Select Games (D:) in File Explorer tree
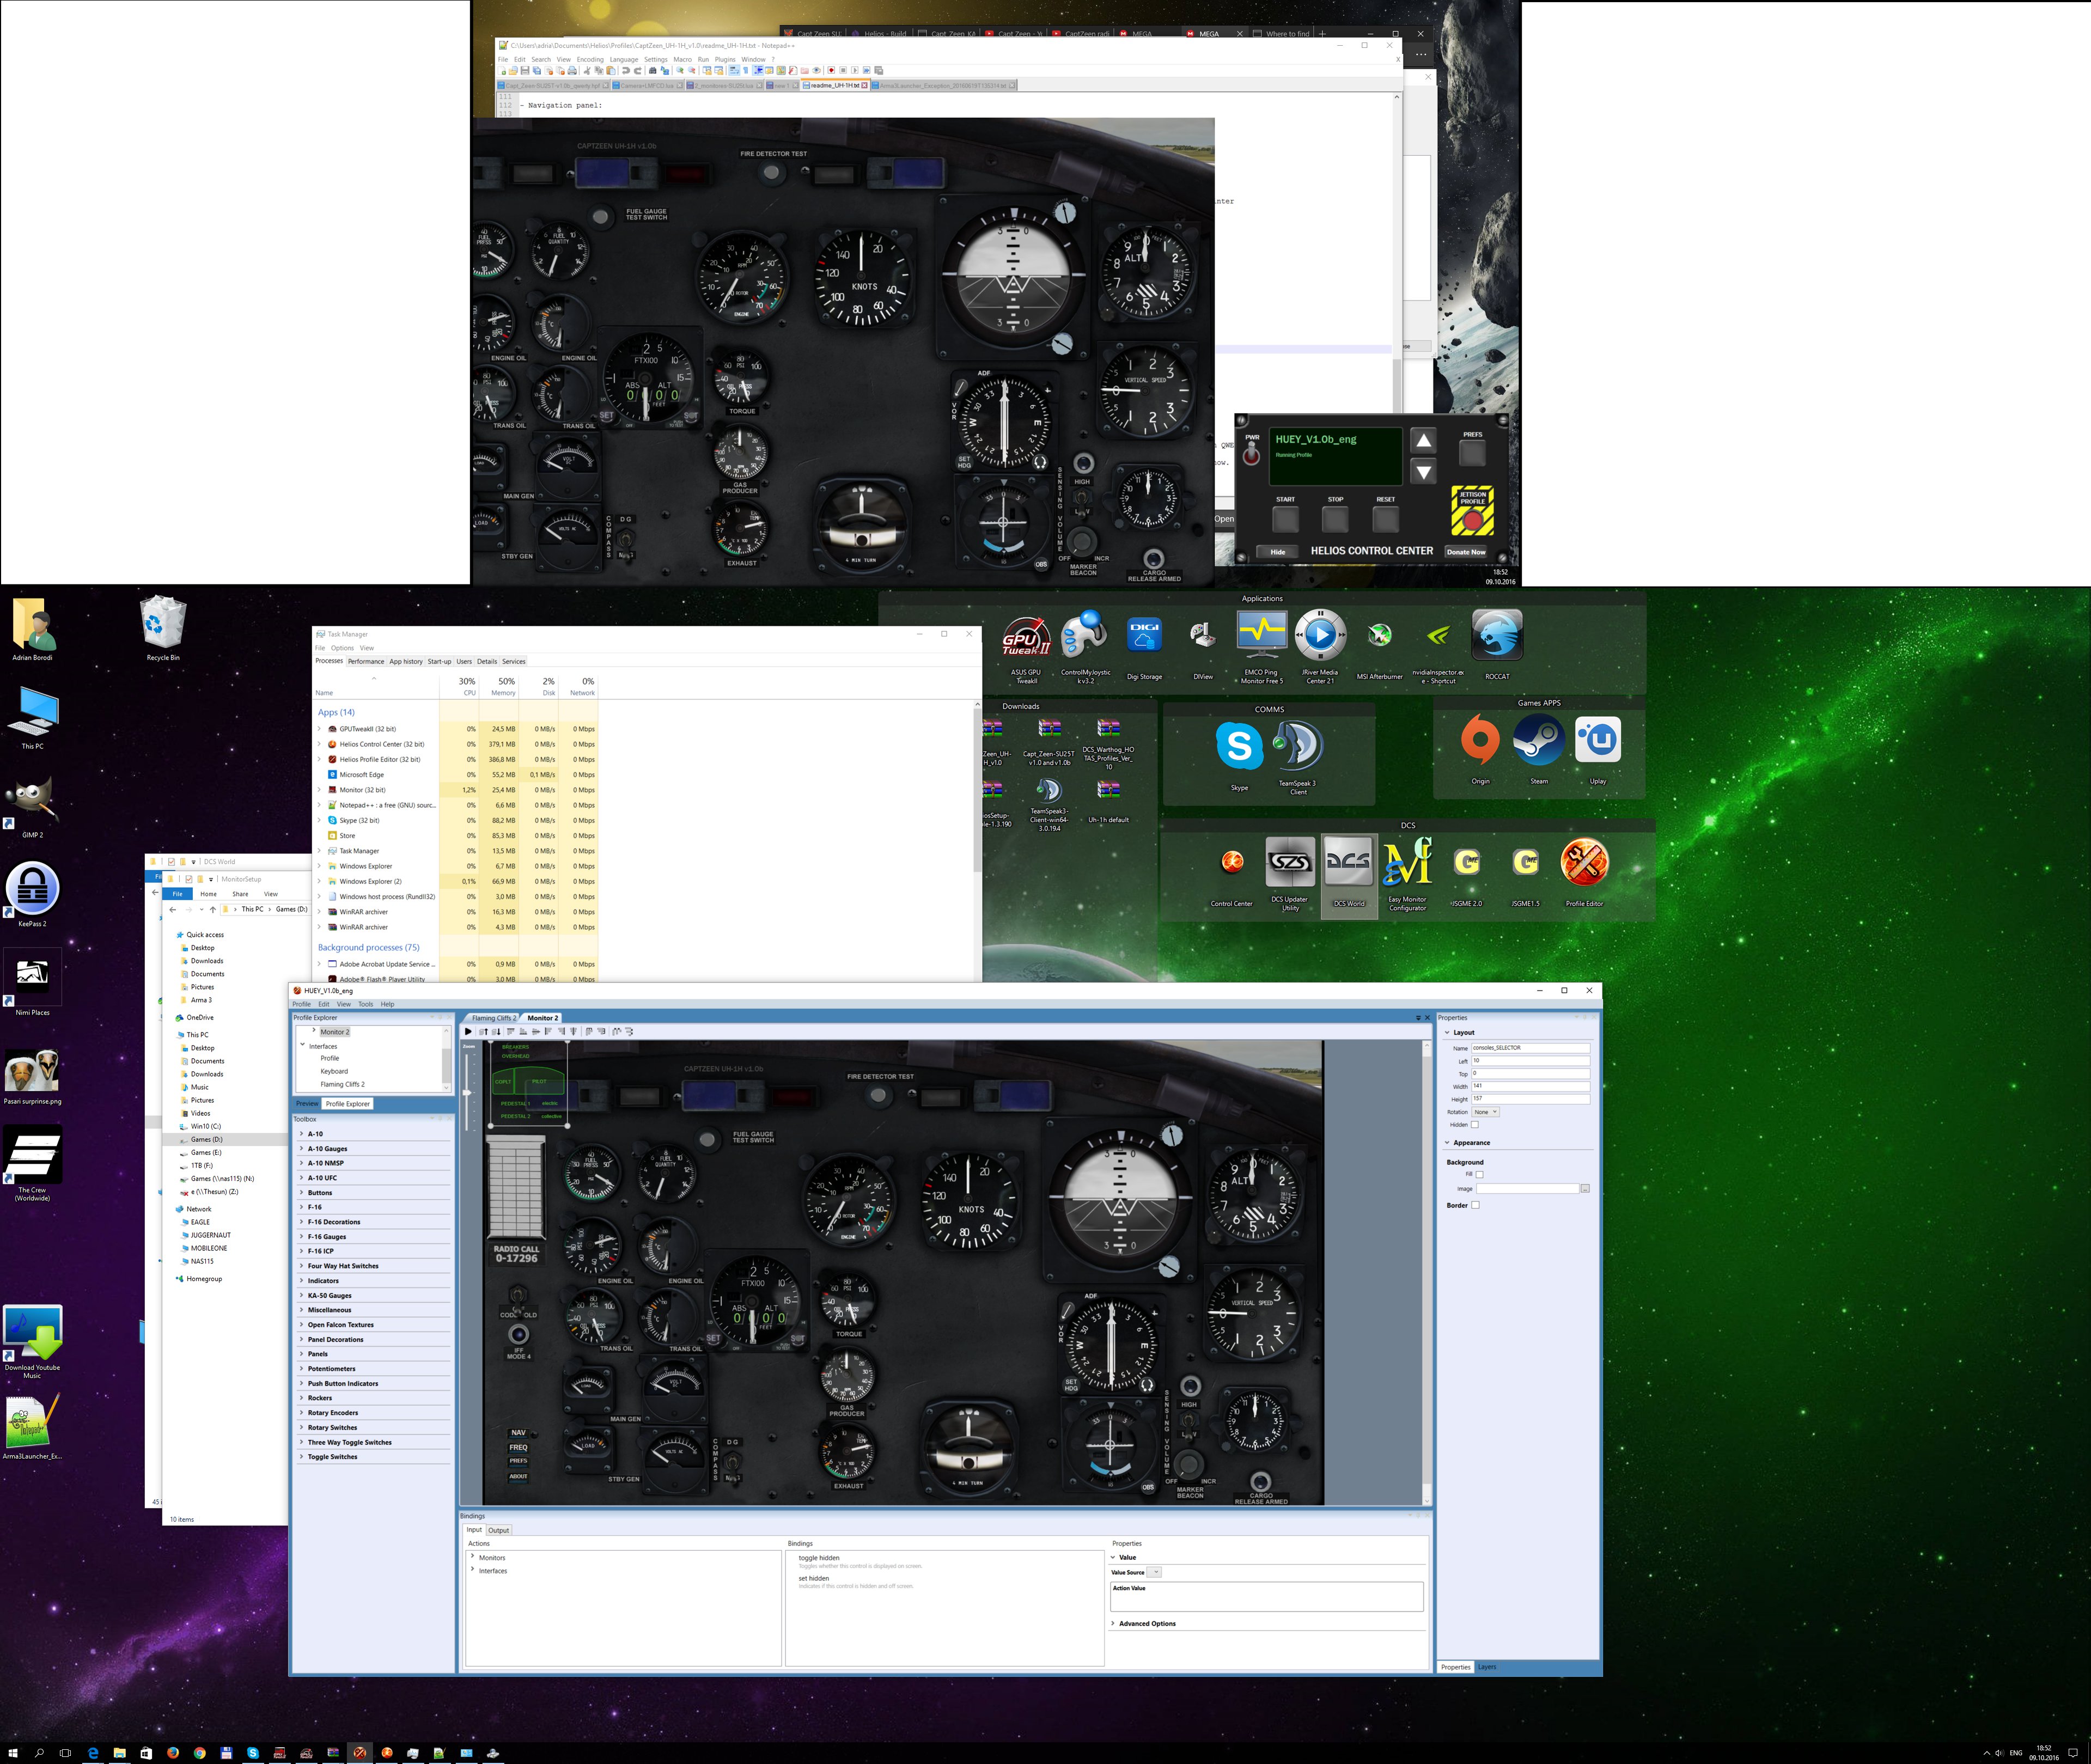This screenshot has width=2091, height=1764. pos(207,1139)
